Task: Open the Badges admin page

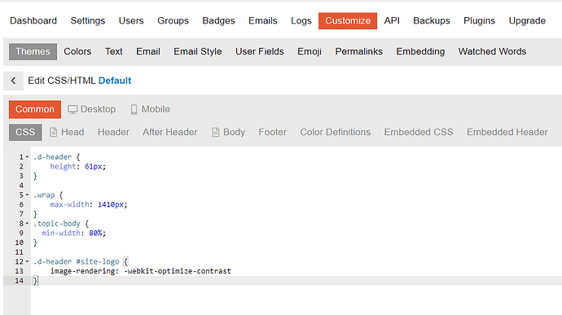Action: click(218, 21)
